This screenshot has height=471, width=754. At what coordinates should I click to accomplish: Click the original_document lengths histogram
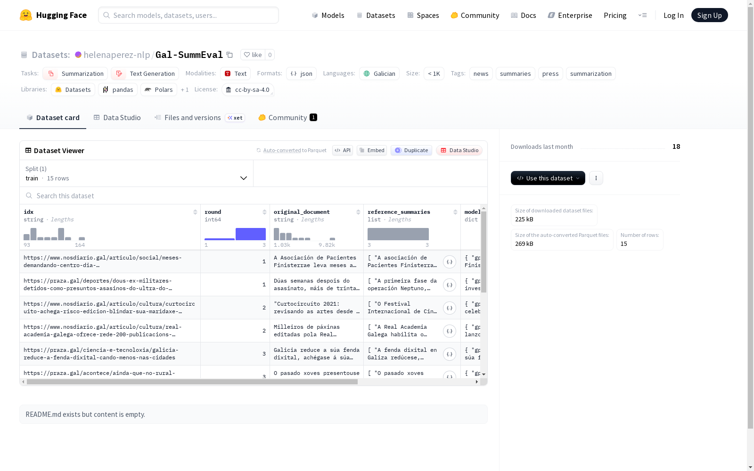click(304, 234)
